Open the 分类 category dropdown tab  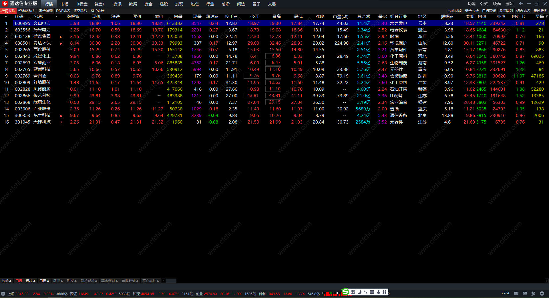(7, 281)
